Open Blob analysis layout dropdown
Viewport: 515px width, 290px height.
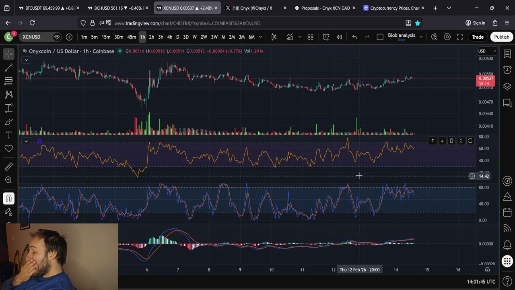click(x=421, y=37)
